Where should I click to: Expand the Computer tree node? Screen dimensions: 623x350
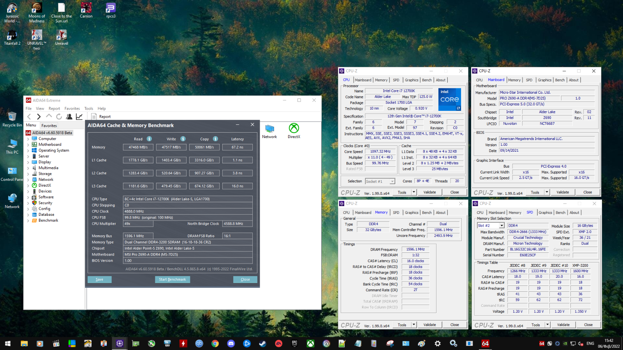click(x=28, y=139)
